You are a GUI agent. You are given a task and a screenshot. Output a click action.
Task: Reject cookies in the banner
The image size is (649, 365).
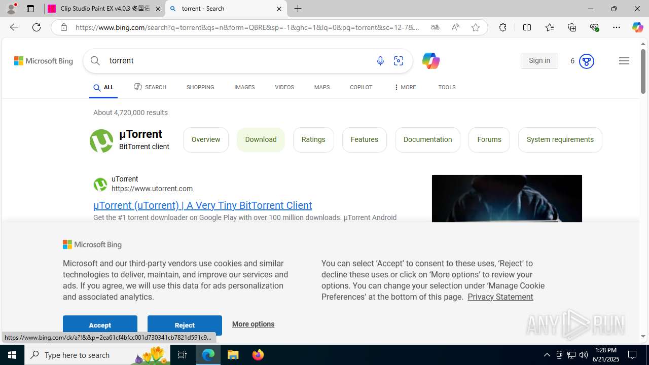tap(185, 325)
